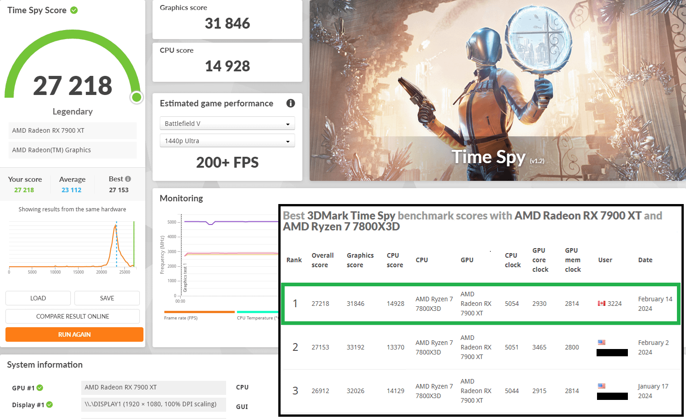Open the 1440p Ultra resolution dropdown
This screenshot has width=686, height=419.
227,141
